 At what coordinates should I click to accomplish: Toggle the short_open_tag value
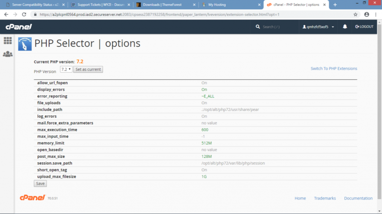(204, 170)
